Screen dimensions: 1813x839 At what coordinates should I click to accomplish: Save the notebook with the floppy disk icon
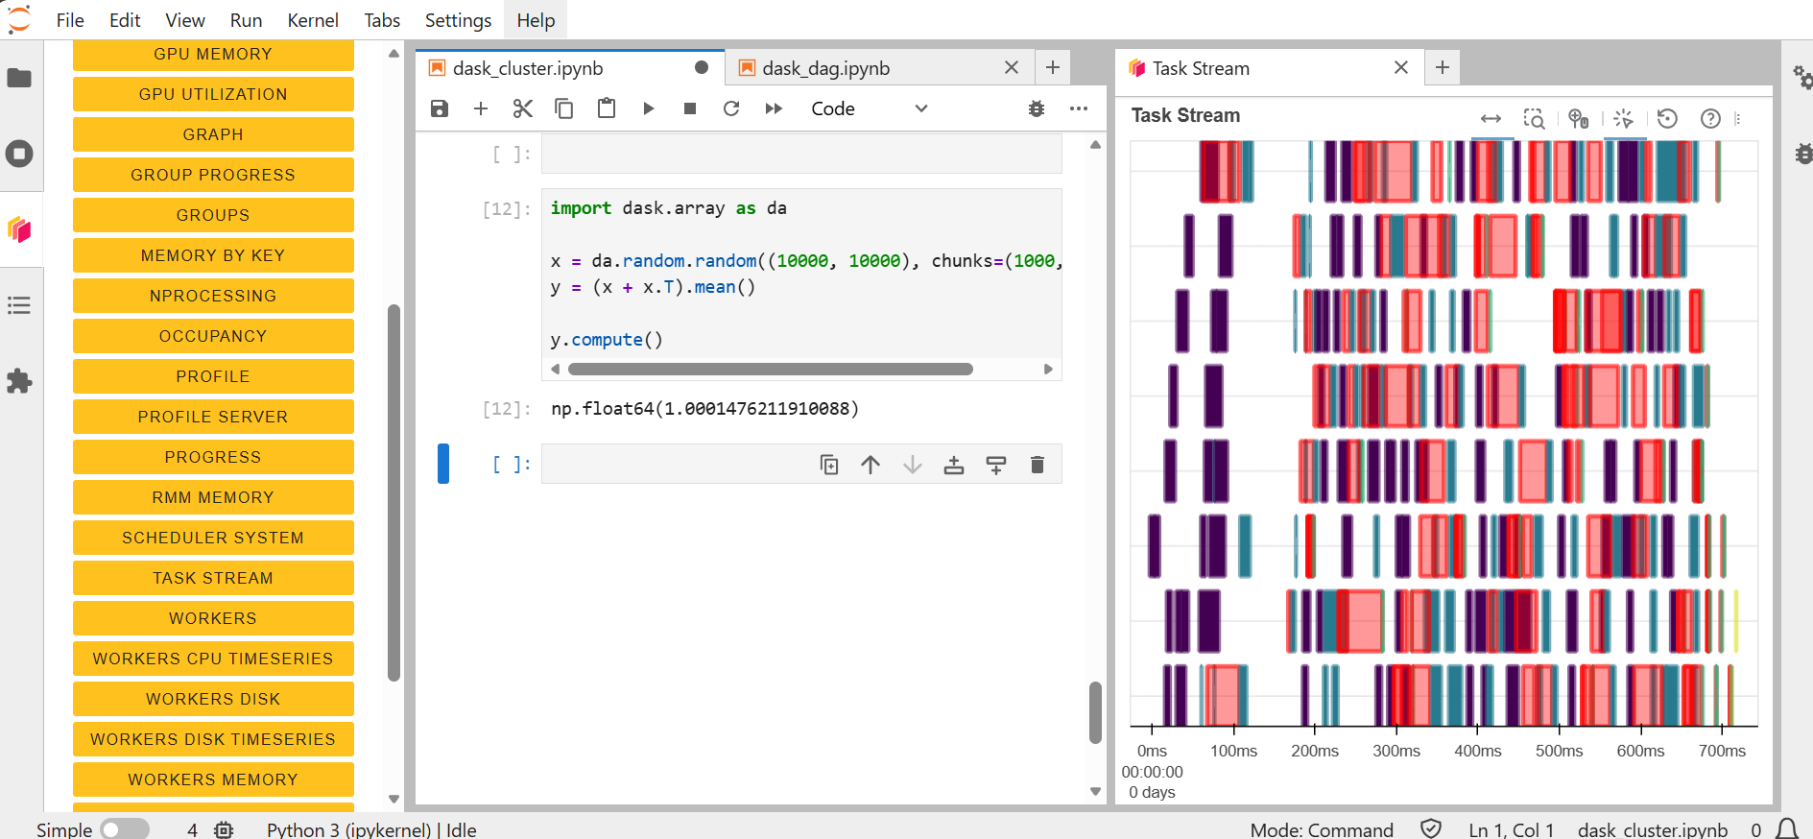[440, 108]
